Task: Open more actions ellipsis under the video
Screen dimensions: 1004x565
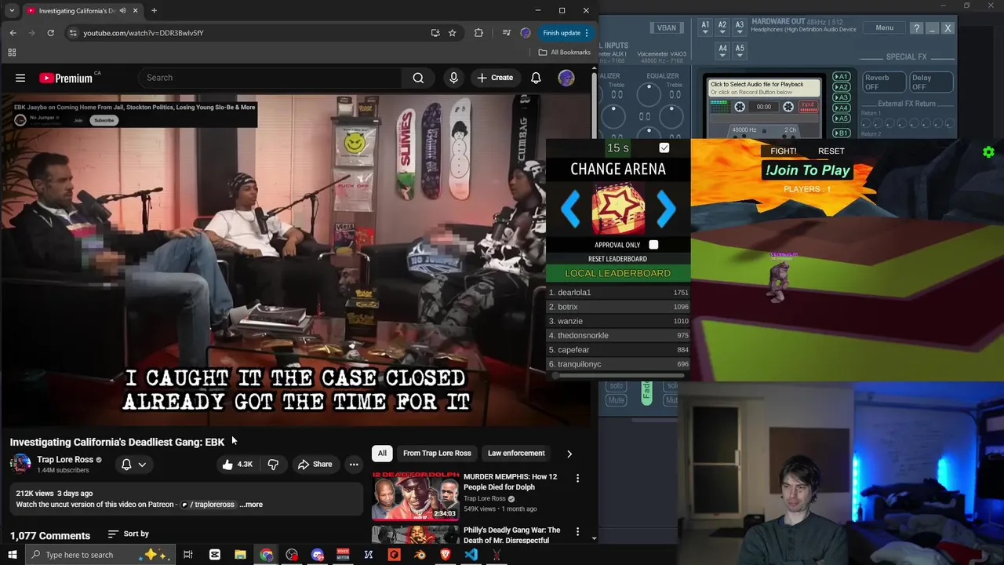Action: (354, 464)
